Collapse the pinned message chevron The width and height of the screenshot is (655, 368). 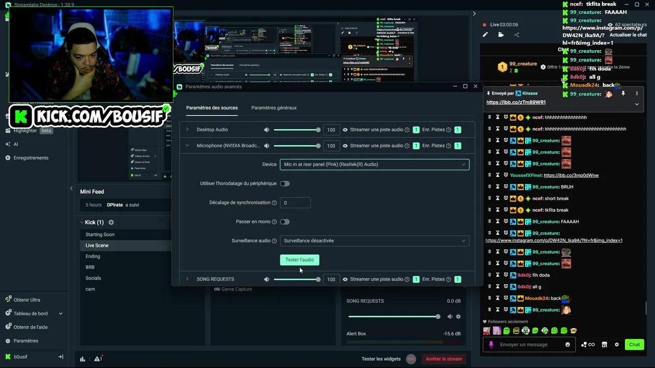(637, 104)
